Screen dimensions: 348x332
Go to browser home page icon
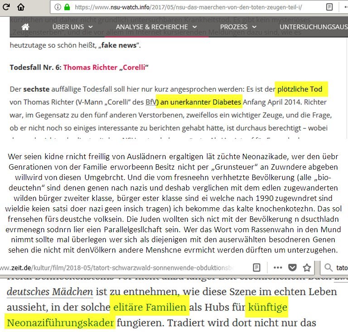pos(21,7)
